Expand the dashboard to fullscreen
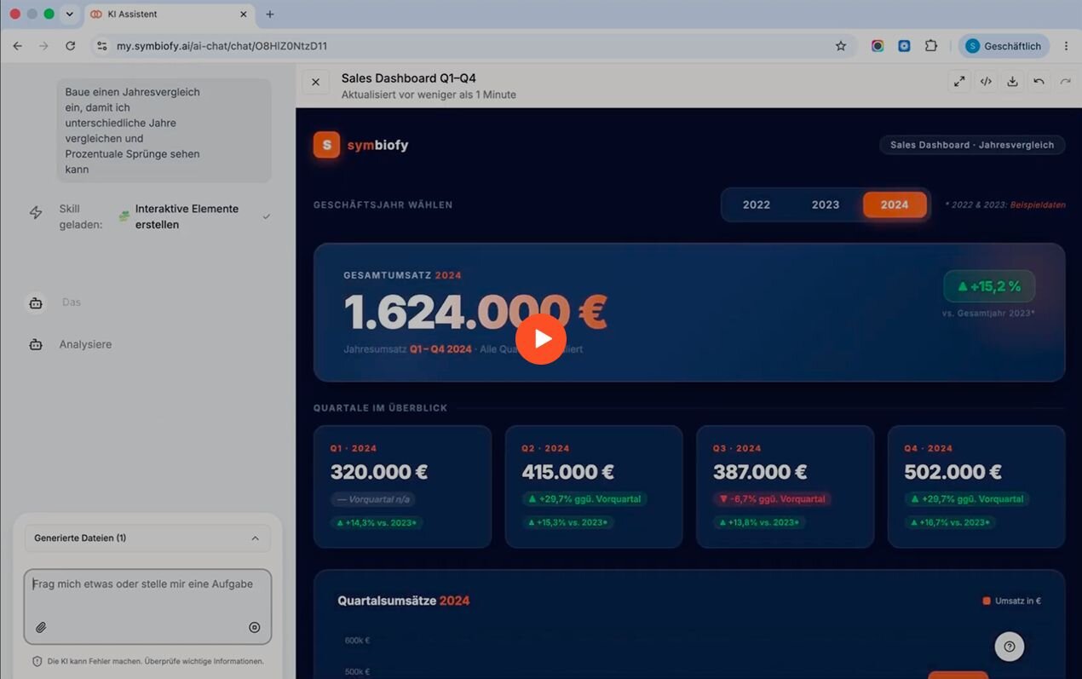The width and height of the screenshot is (1082, 679). click(959, 82)
